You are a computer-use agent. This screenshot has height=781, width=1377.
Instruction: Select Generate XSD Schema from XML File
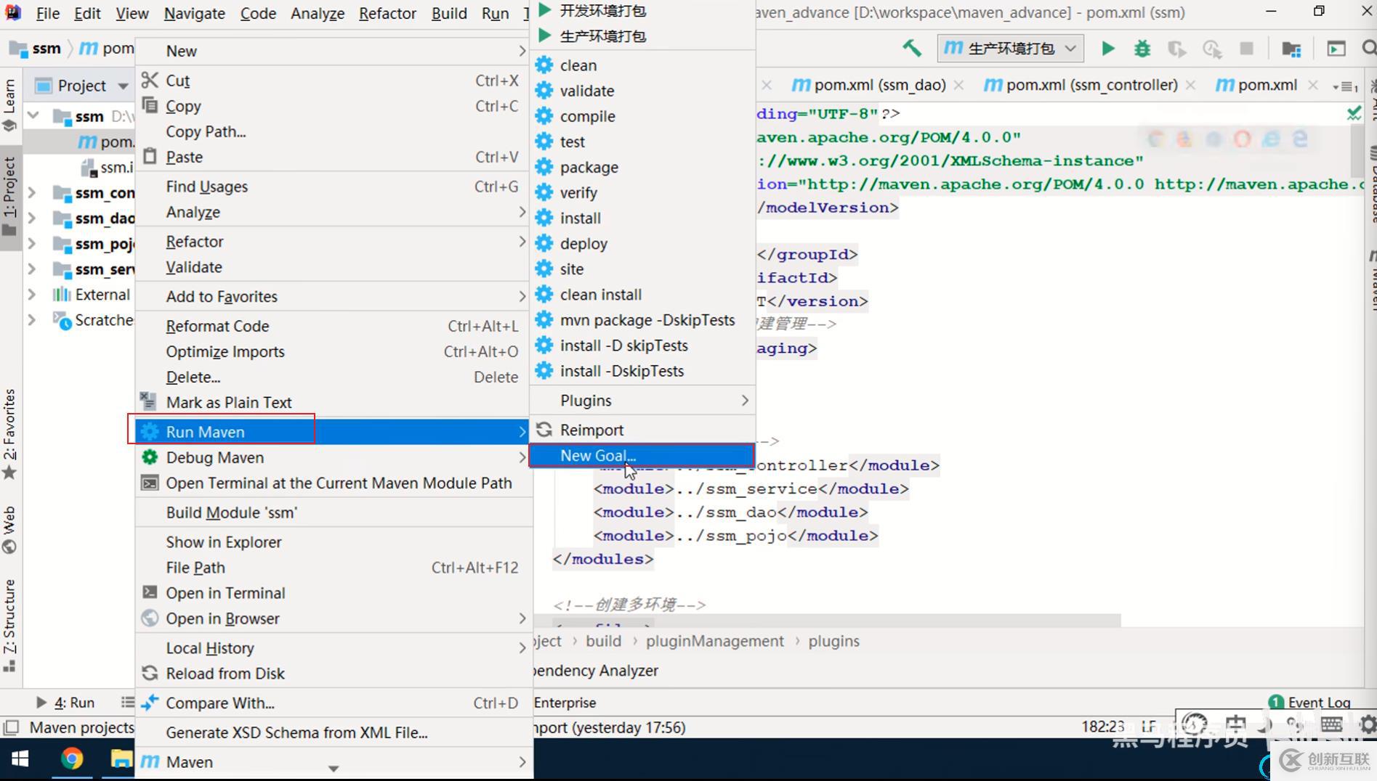(334, 732)
